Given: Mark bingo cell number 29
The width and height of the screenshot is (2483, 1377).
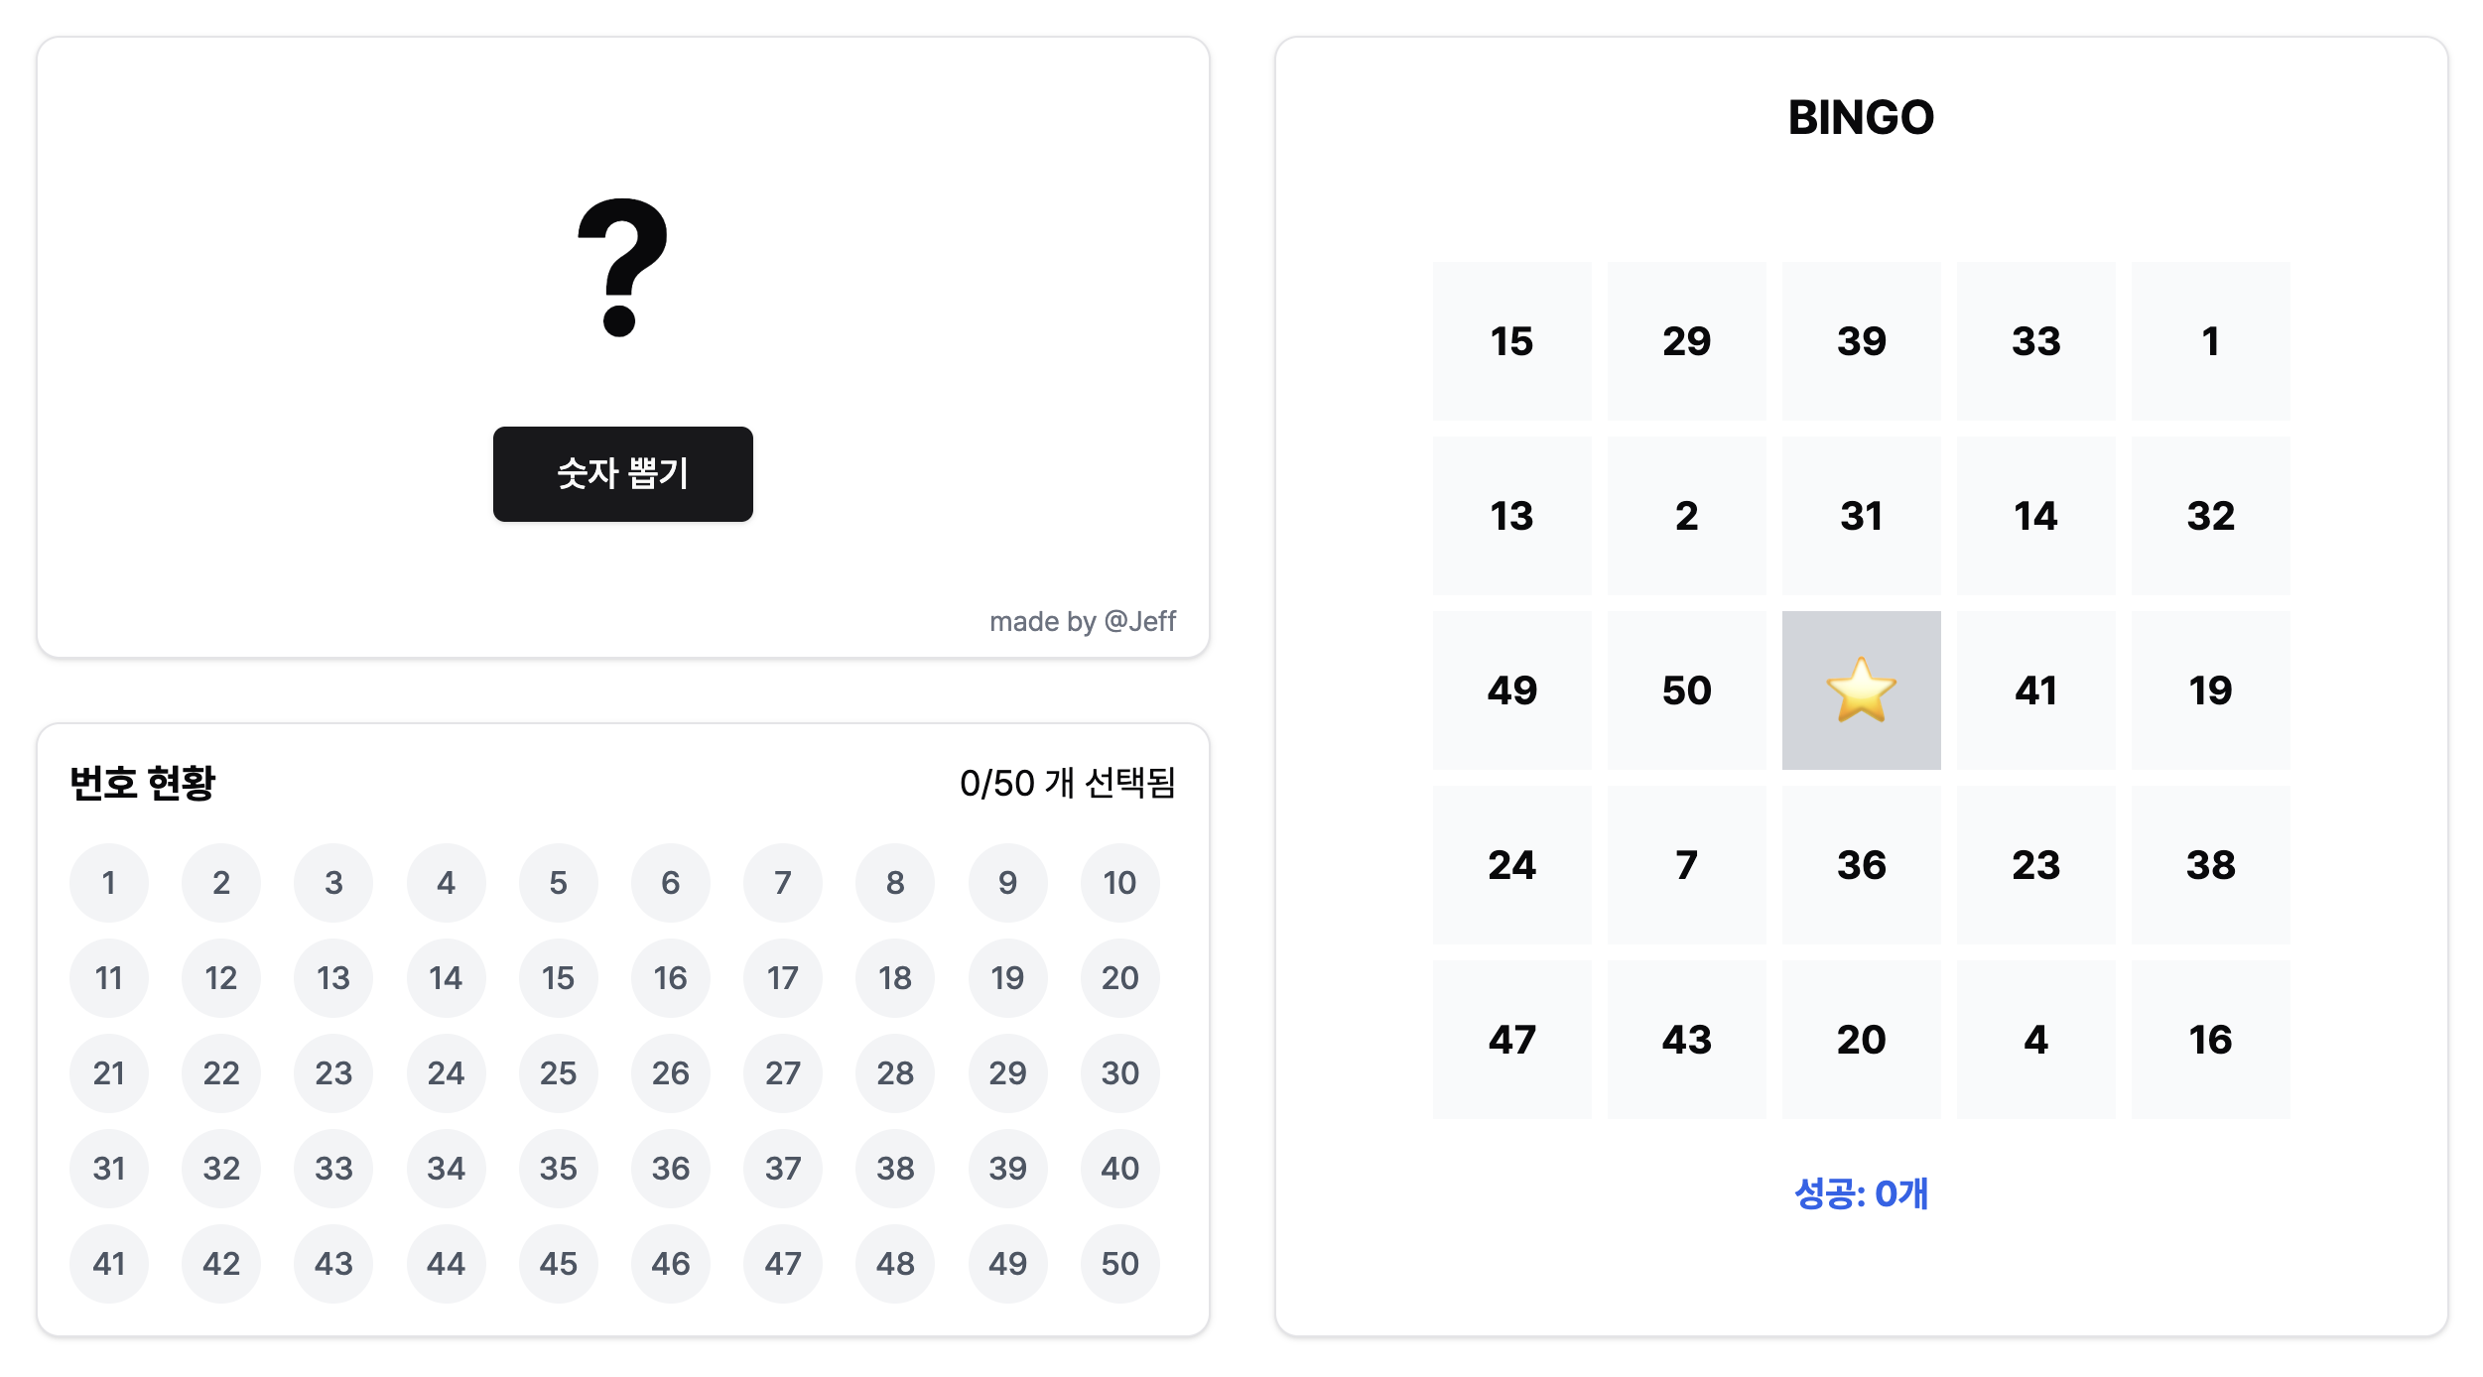Looking at the screenshot, I should click(1686, 341).
